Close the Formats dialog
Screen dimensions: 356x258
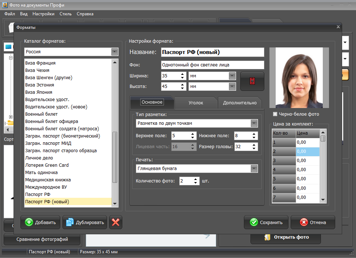click(x=338, y=27)
